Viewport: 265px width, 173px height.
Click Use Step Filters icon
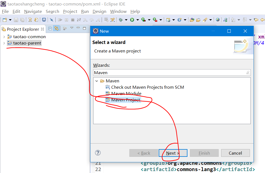click(x=113, y=20)
